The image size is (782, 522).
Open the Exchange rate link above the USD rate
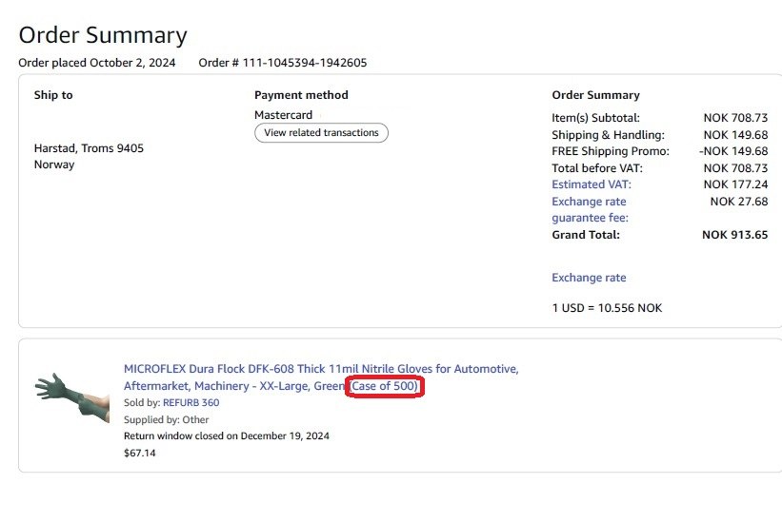click(x=589, y=278)
